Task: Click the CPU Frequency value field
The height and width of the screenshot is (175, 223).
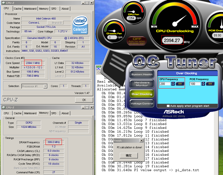Action: click(165, 84)
